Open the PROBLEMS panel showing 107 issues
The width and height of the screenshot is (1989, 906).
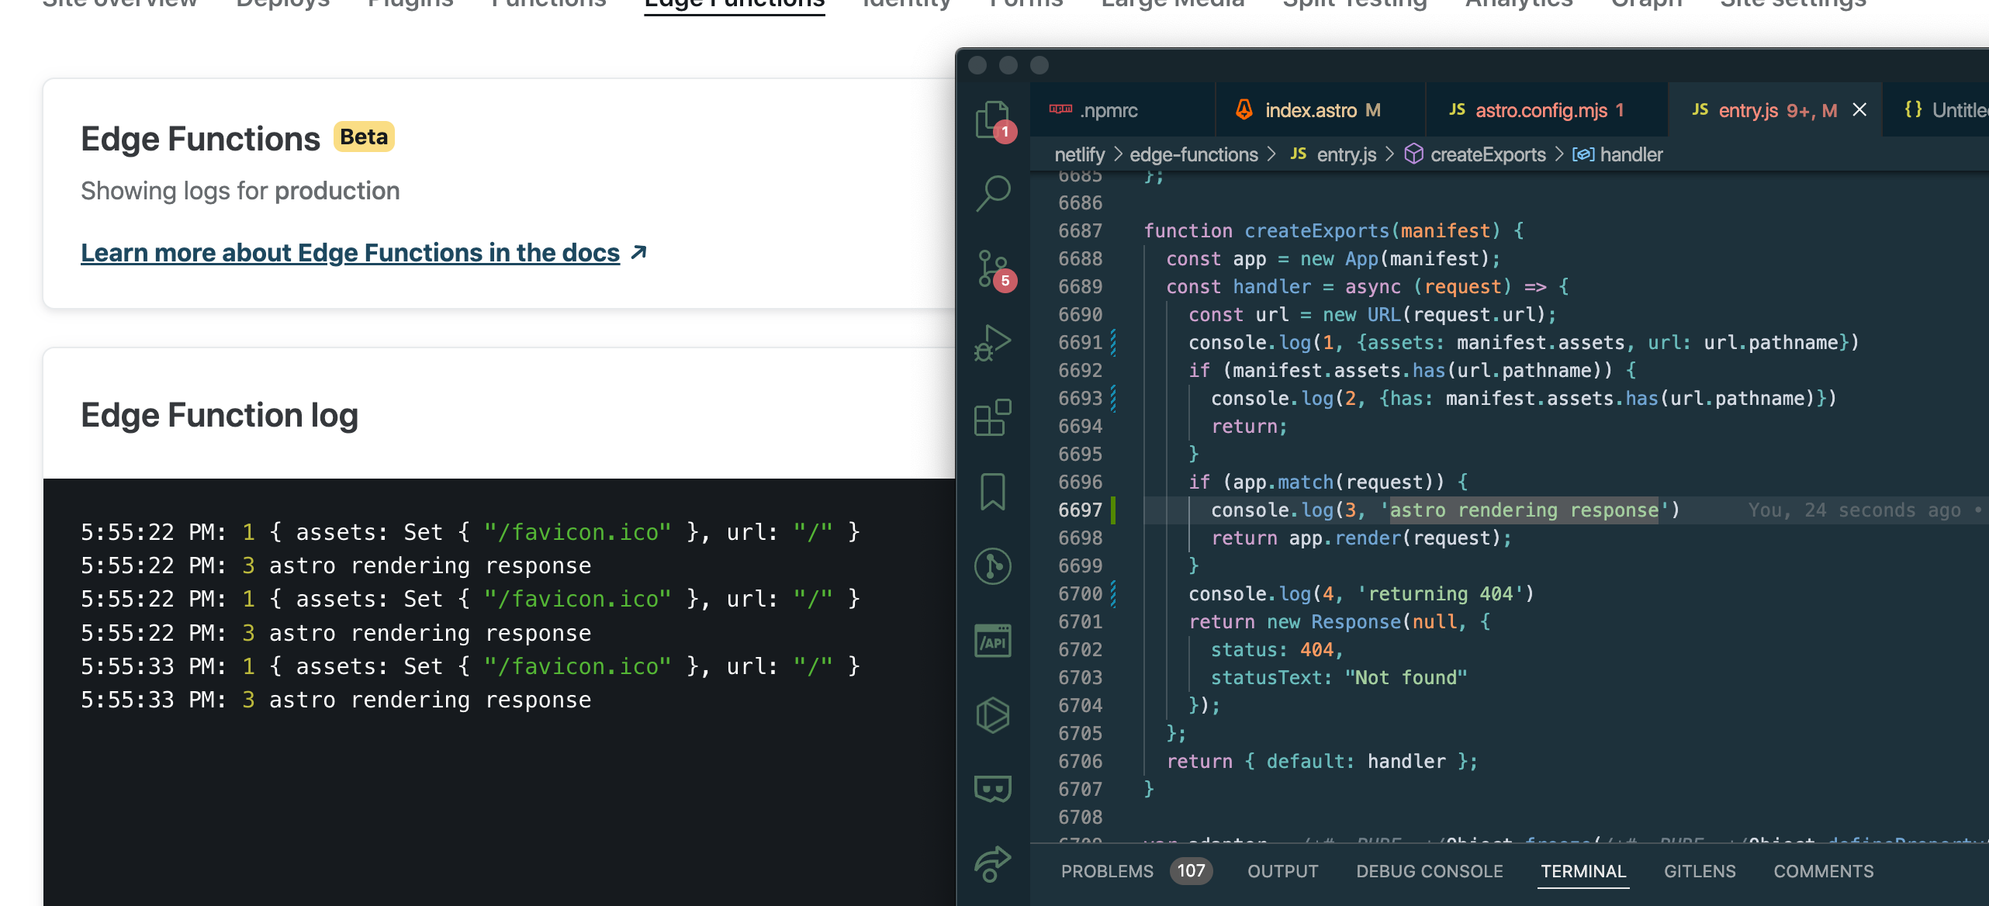(x=1109, y=871)
